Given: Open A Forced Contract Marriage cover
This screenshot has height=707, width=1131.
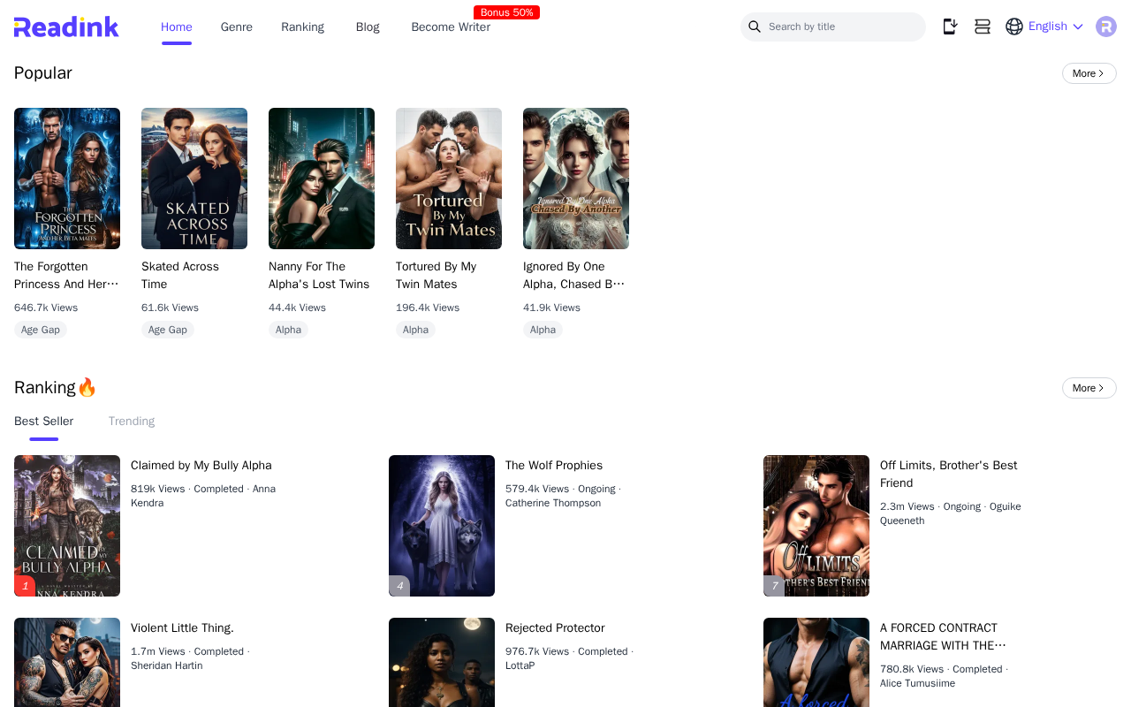Looking at the screenshot, I should click(816, 662).
